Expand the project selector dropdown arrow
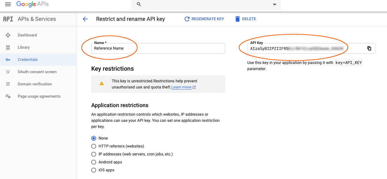The height and width of the screenshot is (179, 387). (275, 5)
